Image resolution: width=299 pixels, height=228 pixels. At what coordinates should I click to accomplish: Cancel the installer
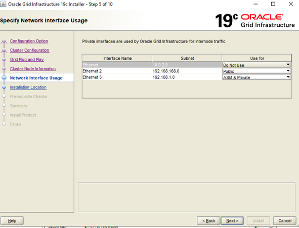285,221
